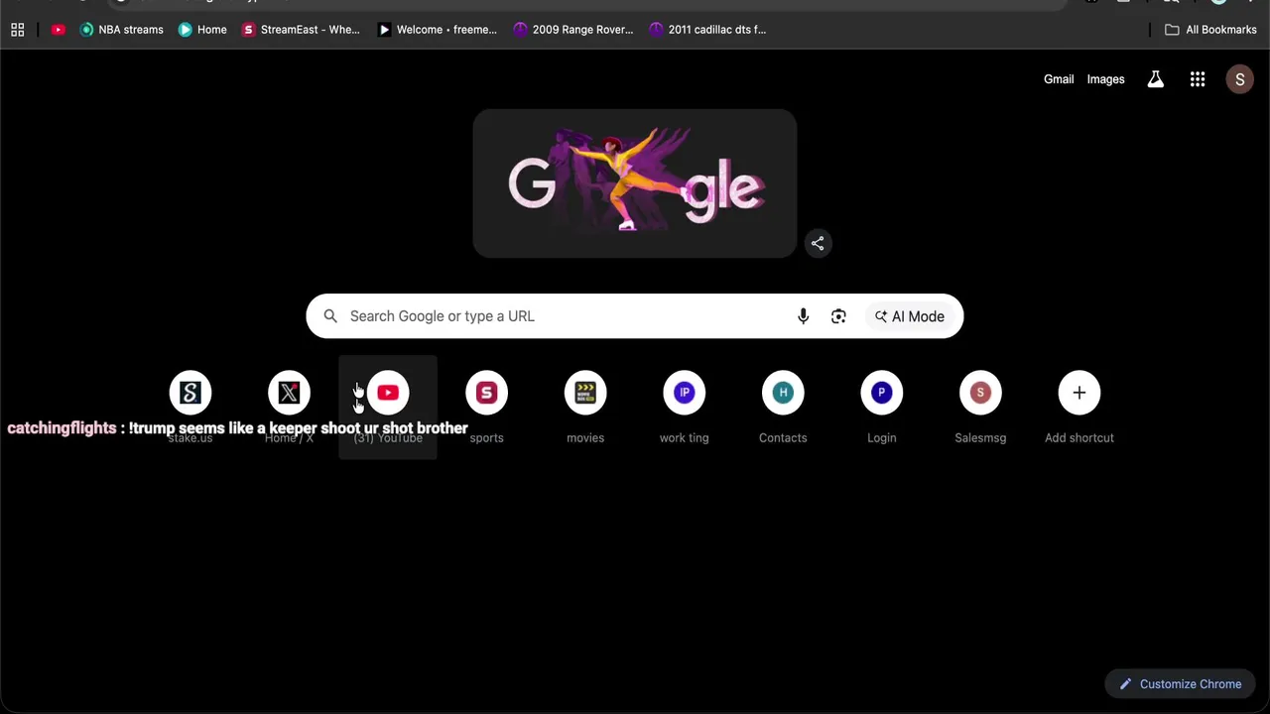Open the Home bookmark
Viewport: 1270px width, 714px height.
click(202, 30)
